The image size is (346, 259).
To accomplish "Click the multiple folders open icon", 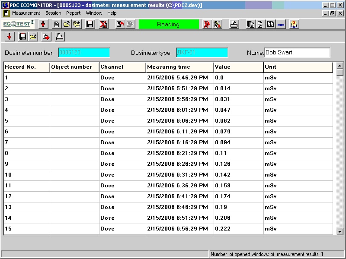I will coord(77,24).
